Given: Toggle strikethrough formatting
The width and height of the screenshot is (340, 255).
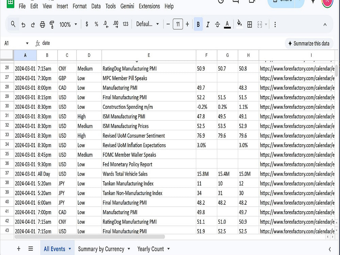Looking at the screenshot, I should pos(218,24).
